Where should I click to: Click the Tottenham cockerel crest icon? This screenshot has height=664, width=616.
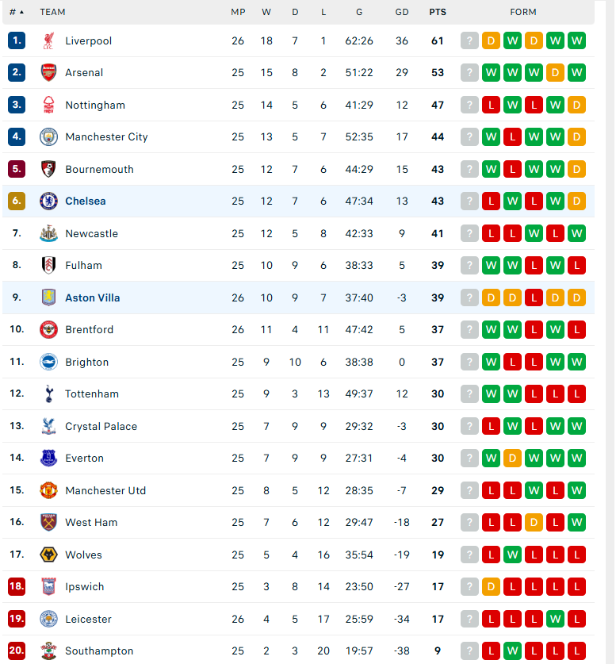49,393
